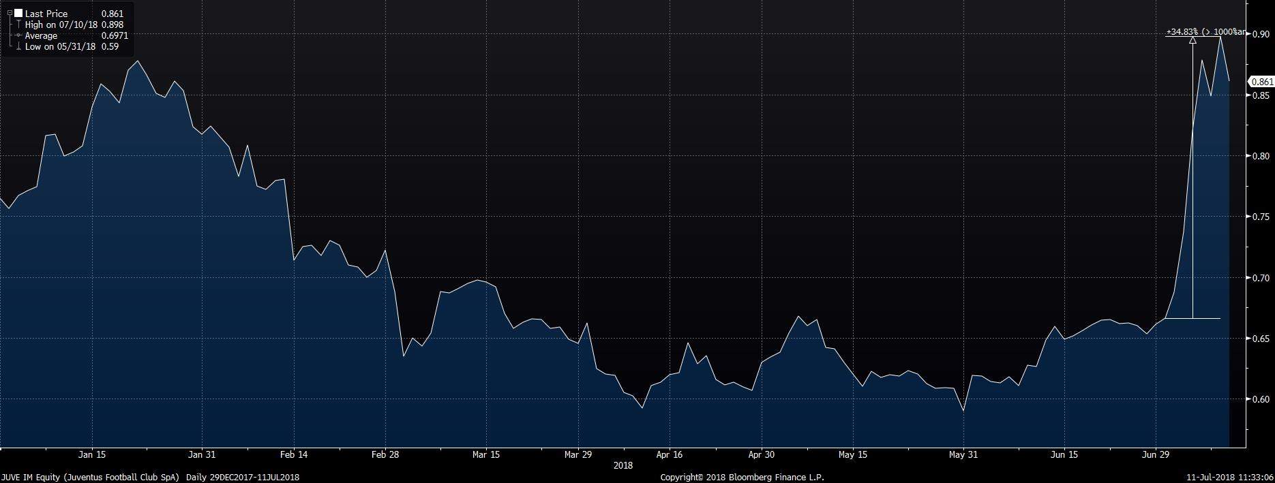The height and width of the screenshot is (483, 1275).
Task: Select the Average line icon in legend
Action: pyautogui.click(x=18, y=35)
